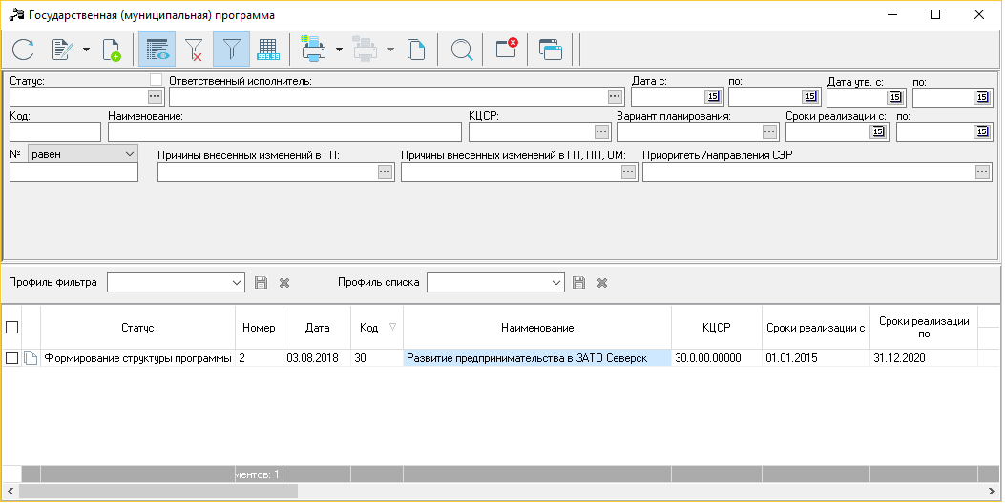The width and height of the screenshot is (1005, 504).
Task: Click the copy document toolbar icon
Action: (416, 50)
